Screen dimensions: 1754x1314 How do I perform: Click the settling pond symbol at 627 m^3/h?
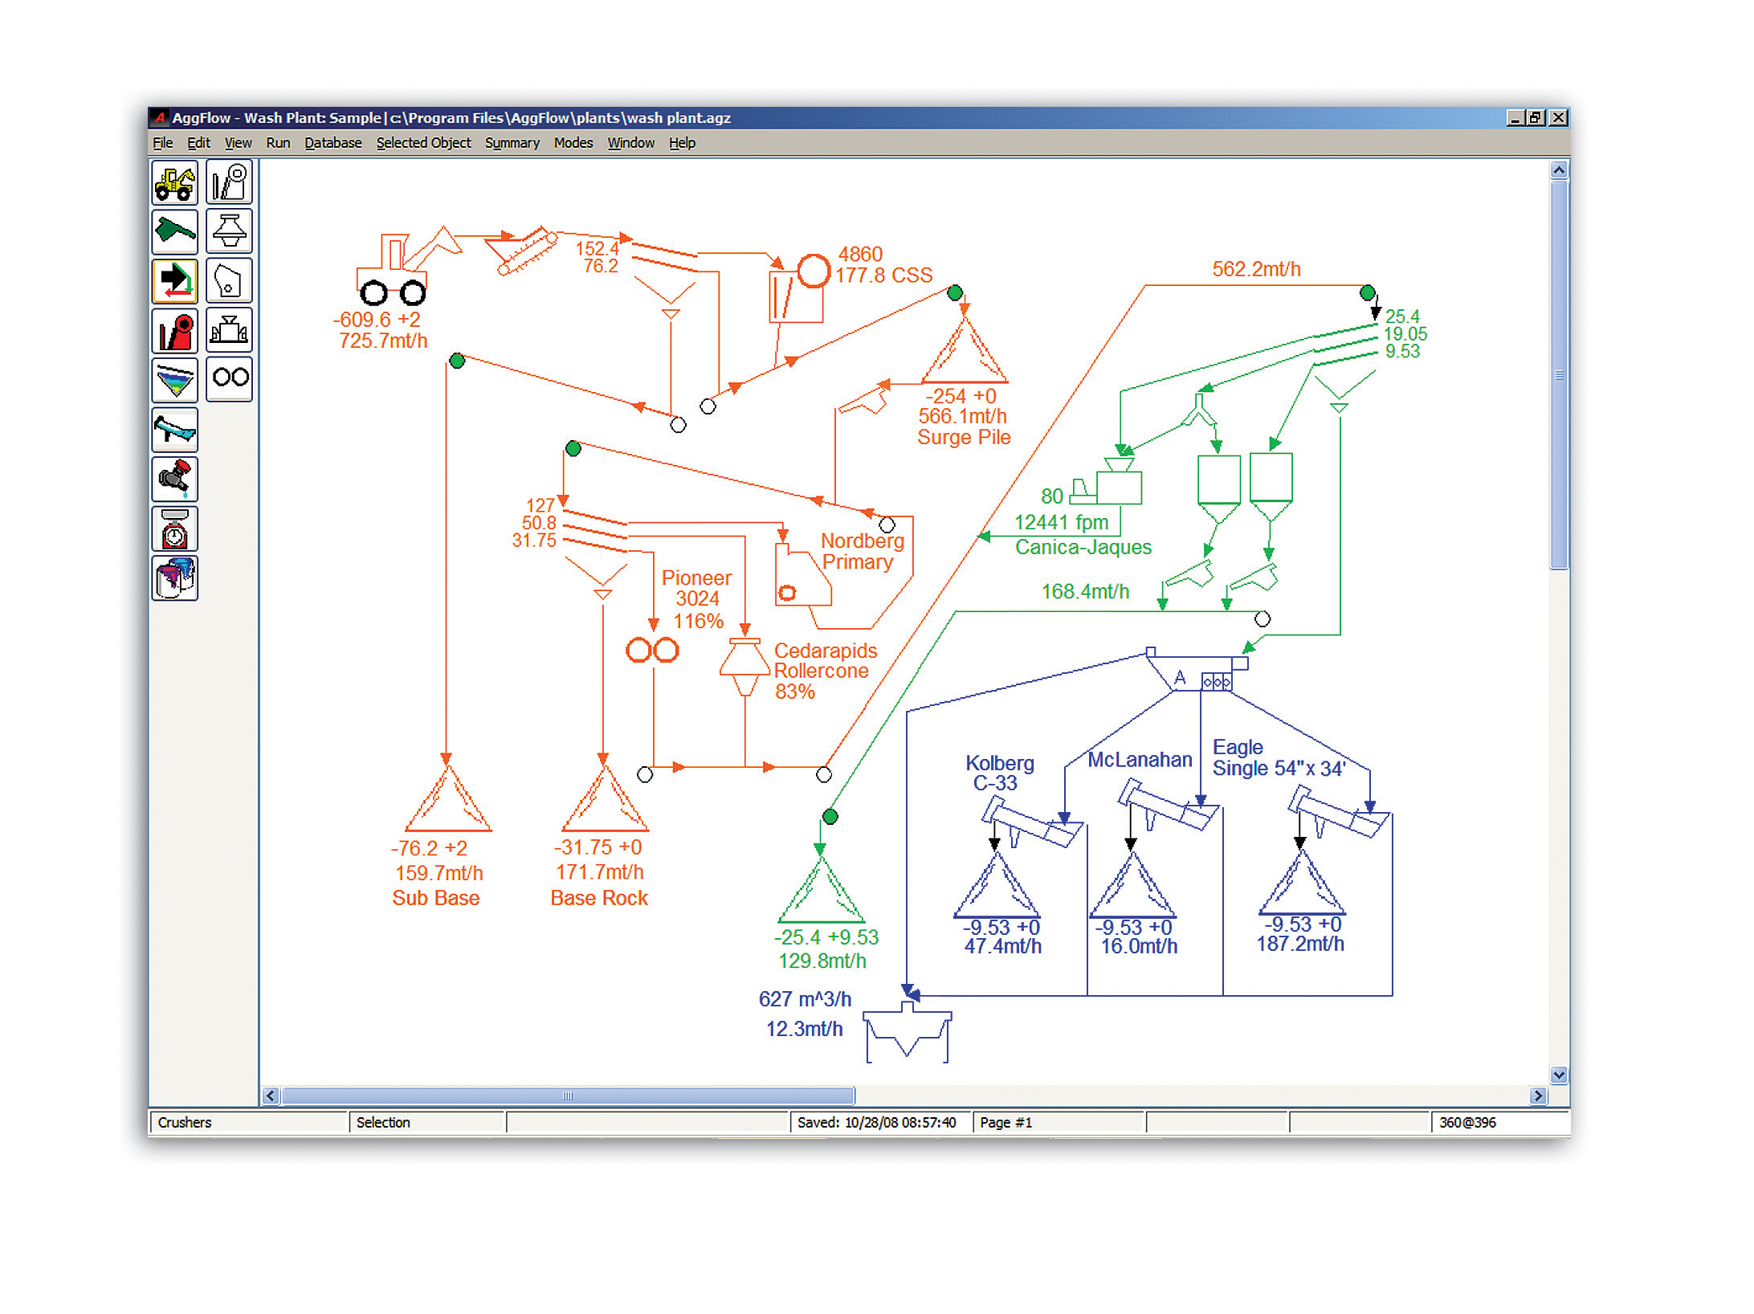point(908,1033)
